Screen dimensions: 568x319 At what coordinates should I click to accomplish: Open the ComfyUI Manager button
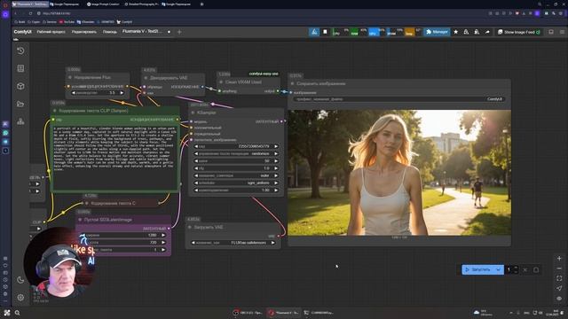pos(437,32)
